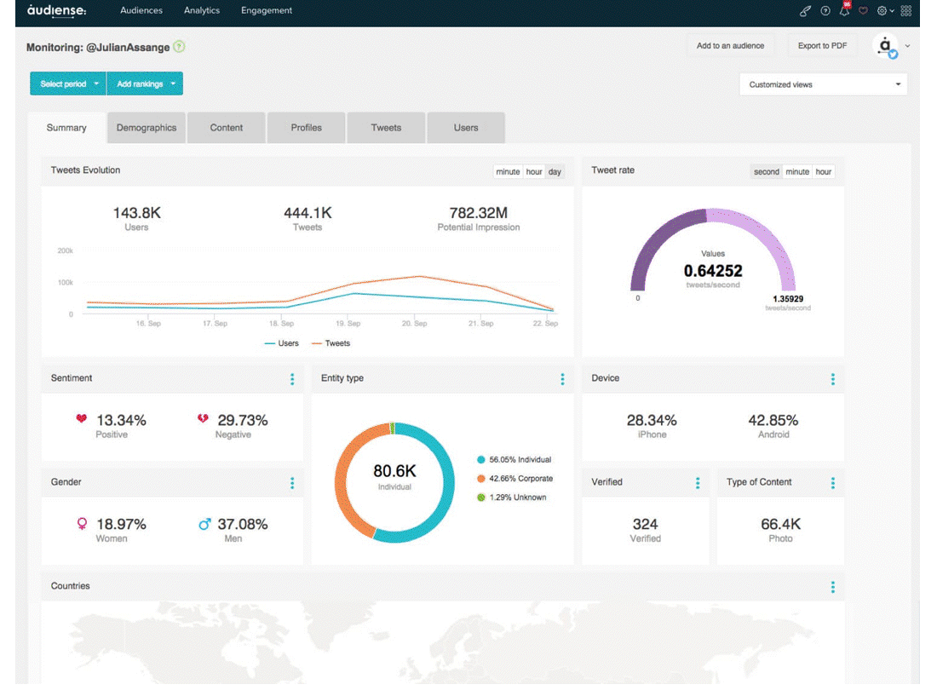Switch to the Demographics tab
The image size is (937, 690).
click(147, 128)
